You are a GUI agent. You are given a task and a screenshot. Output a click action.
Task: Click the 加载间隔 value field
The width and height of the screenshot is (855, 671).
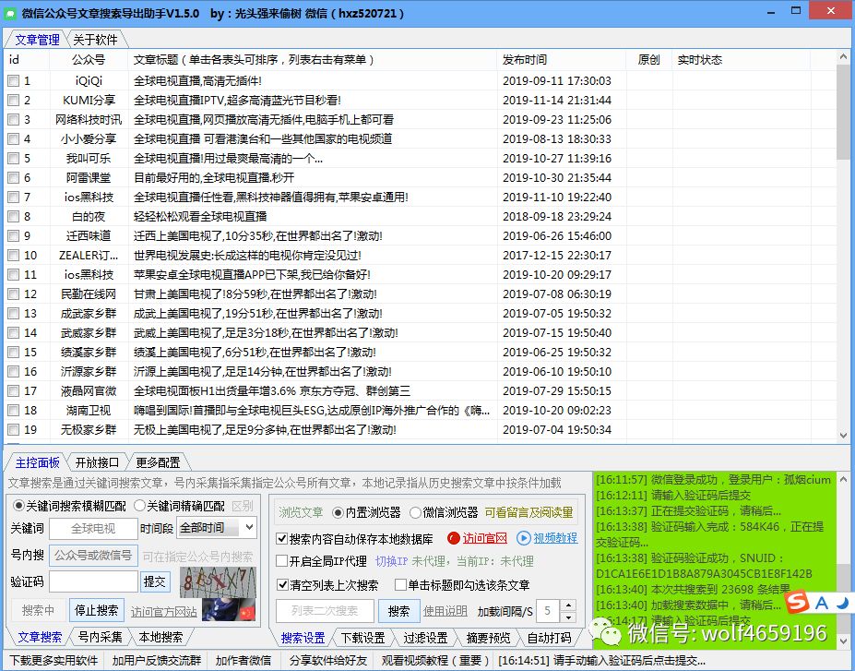coord(548,611)
